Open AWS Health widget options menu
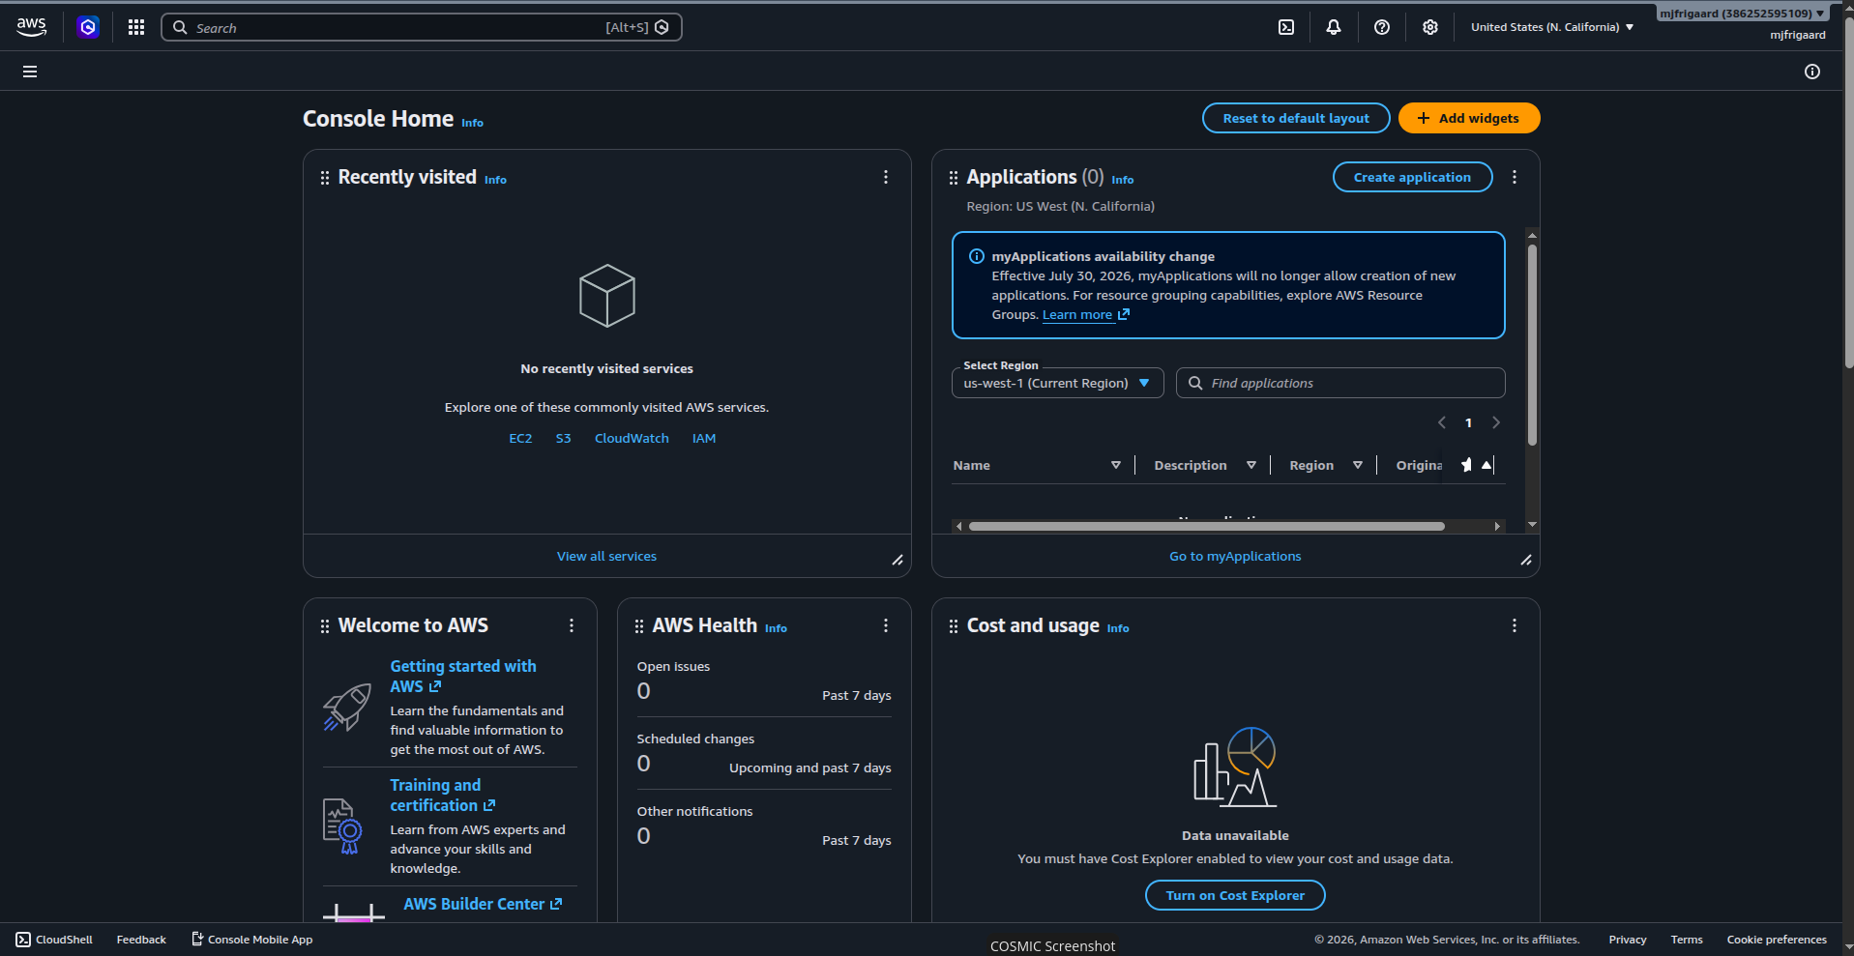This screenshot has width=1854, height=956. click(886, 625)
